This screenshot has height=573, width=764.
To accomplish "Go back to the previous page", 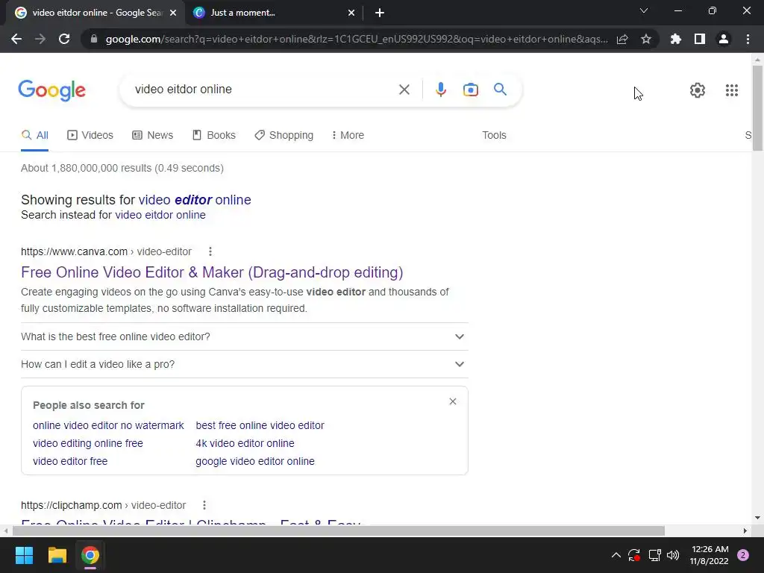I will 16,39.
